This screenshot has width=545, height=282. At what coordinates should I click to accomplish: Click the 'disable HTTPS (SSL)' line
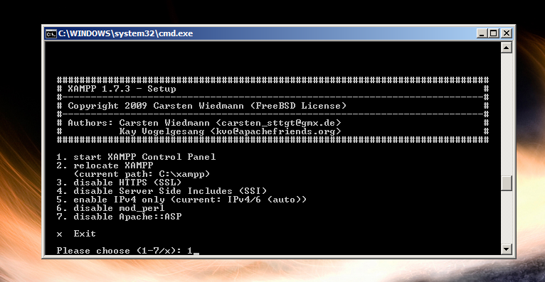click(119, 183)
